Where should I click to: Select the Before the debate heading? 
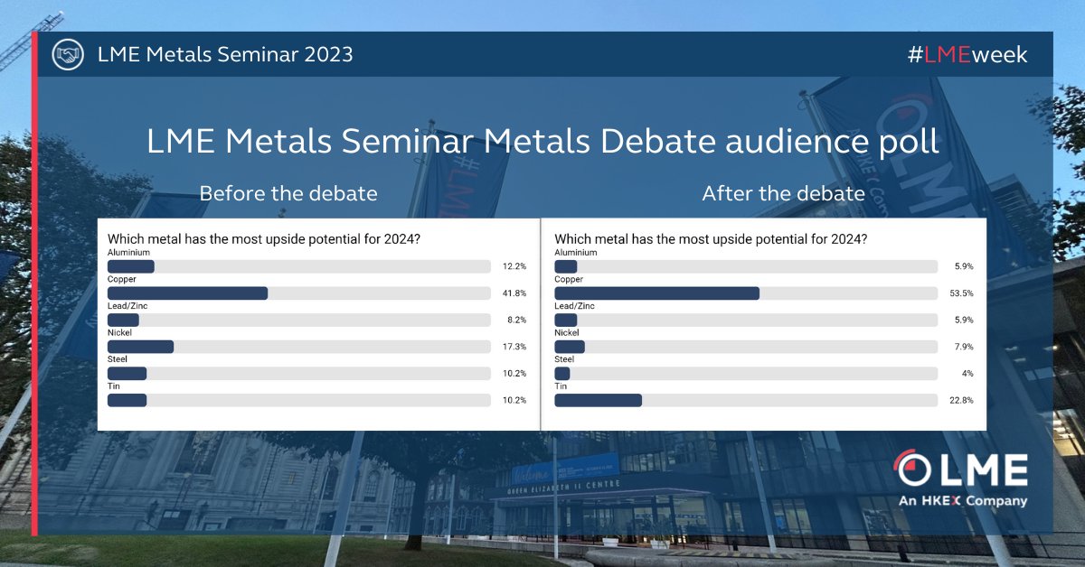tap(288, 193)
